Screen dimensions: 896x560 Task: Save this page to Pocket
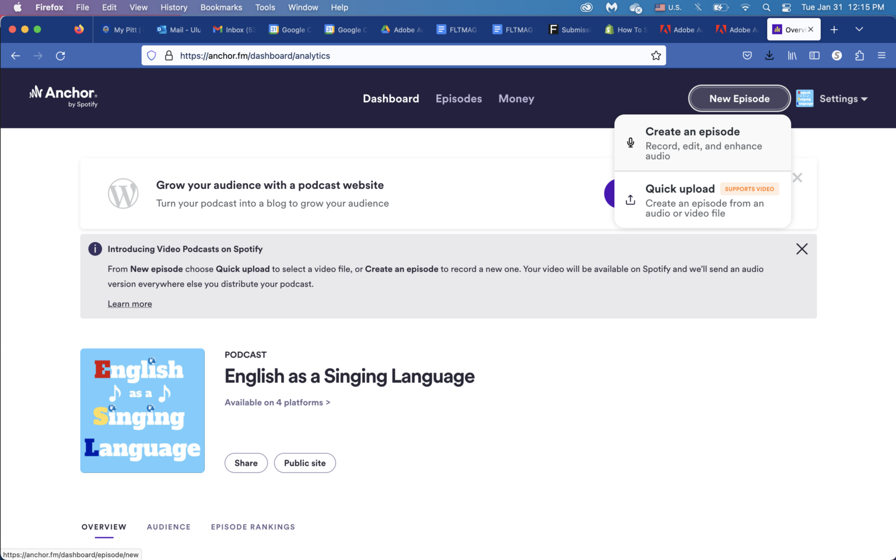click(x=747, y=55)
